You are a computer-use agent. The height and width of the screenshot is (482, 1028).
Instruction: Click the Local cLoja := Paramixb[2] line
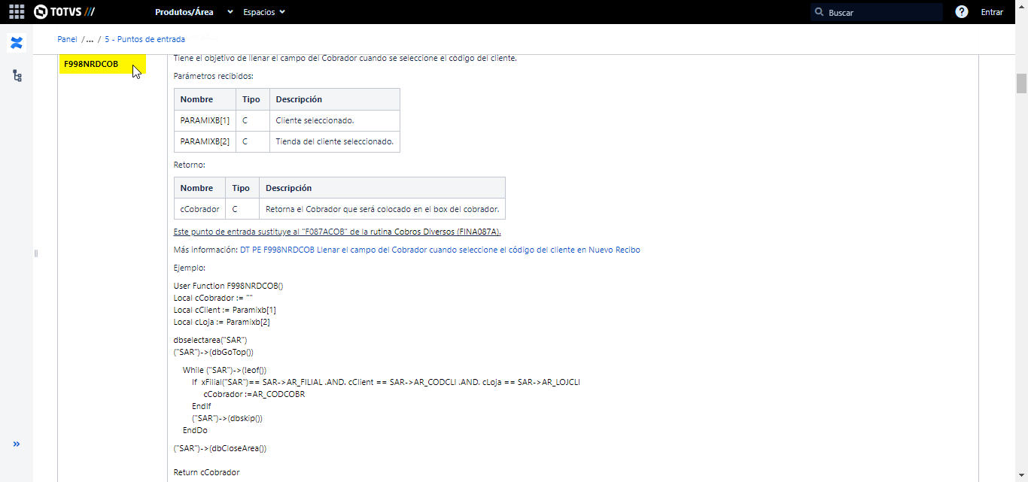point(222,322)
